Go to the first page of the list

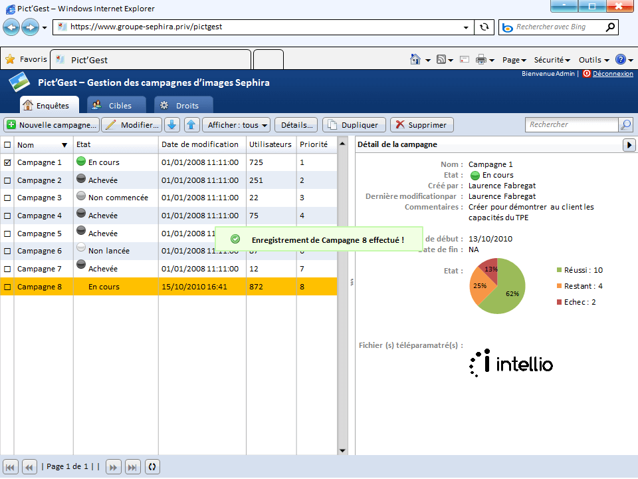pyautogui.click(x=10, y=467)
